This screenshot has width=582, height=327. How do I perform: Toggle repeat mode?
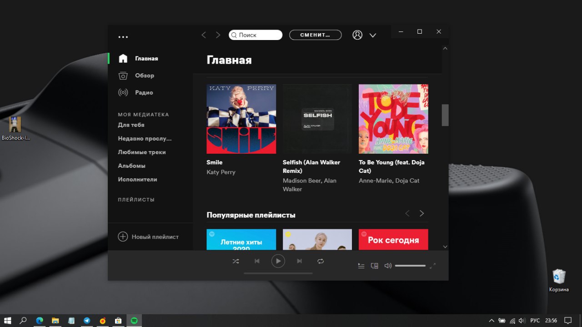(321, 261)
